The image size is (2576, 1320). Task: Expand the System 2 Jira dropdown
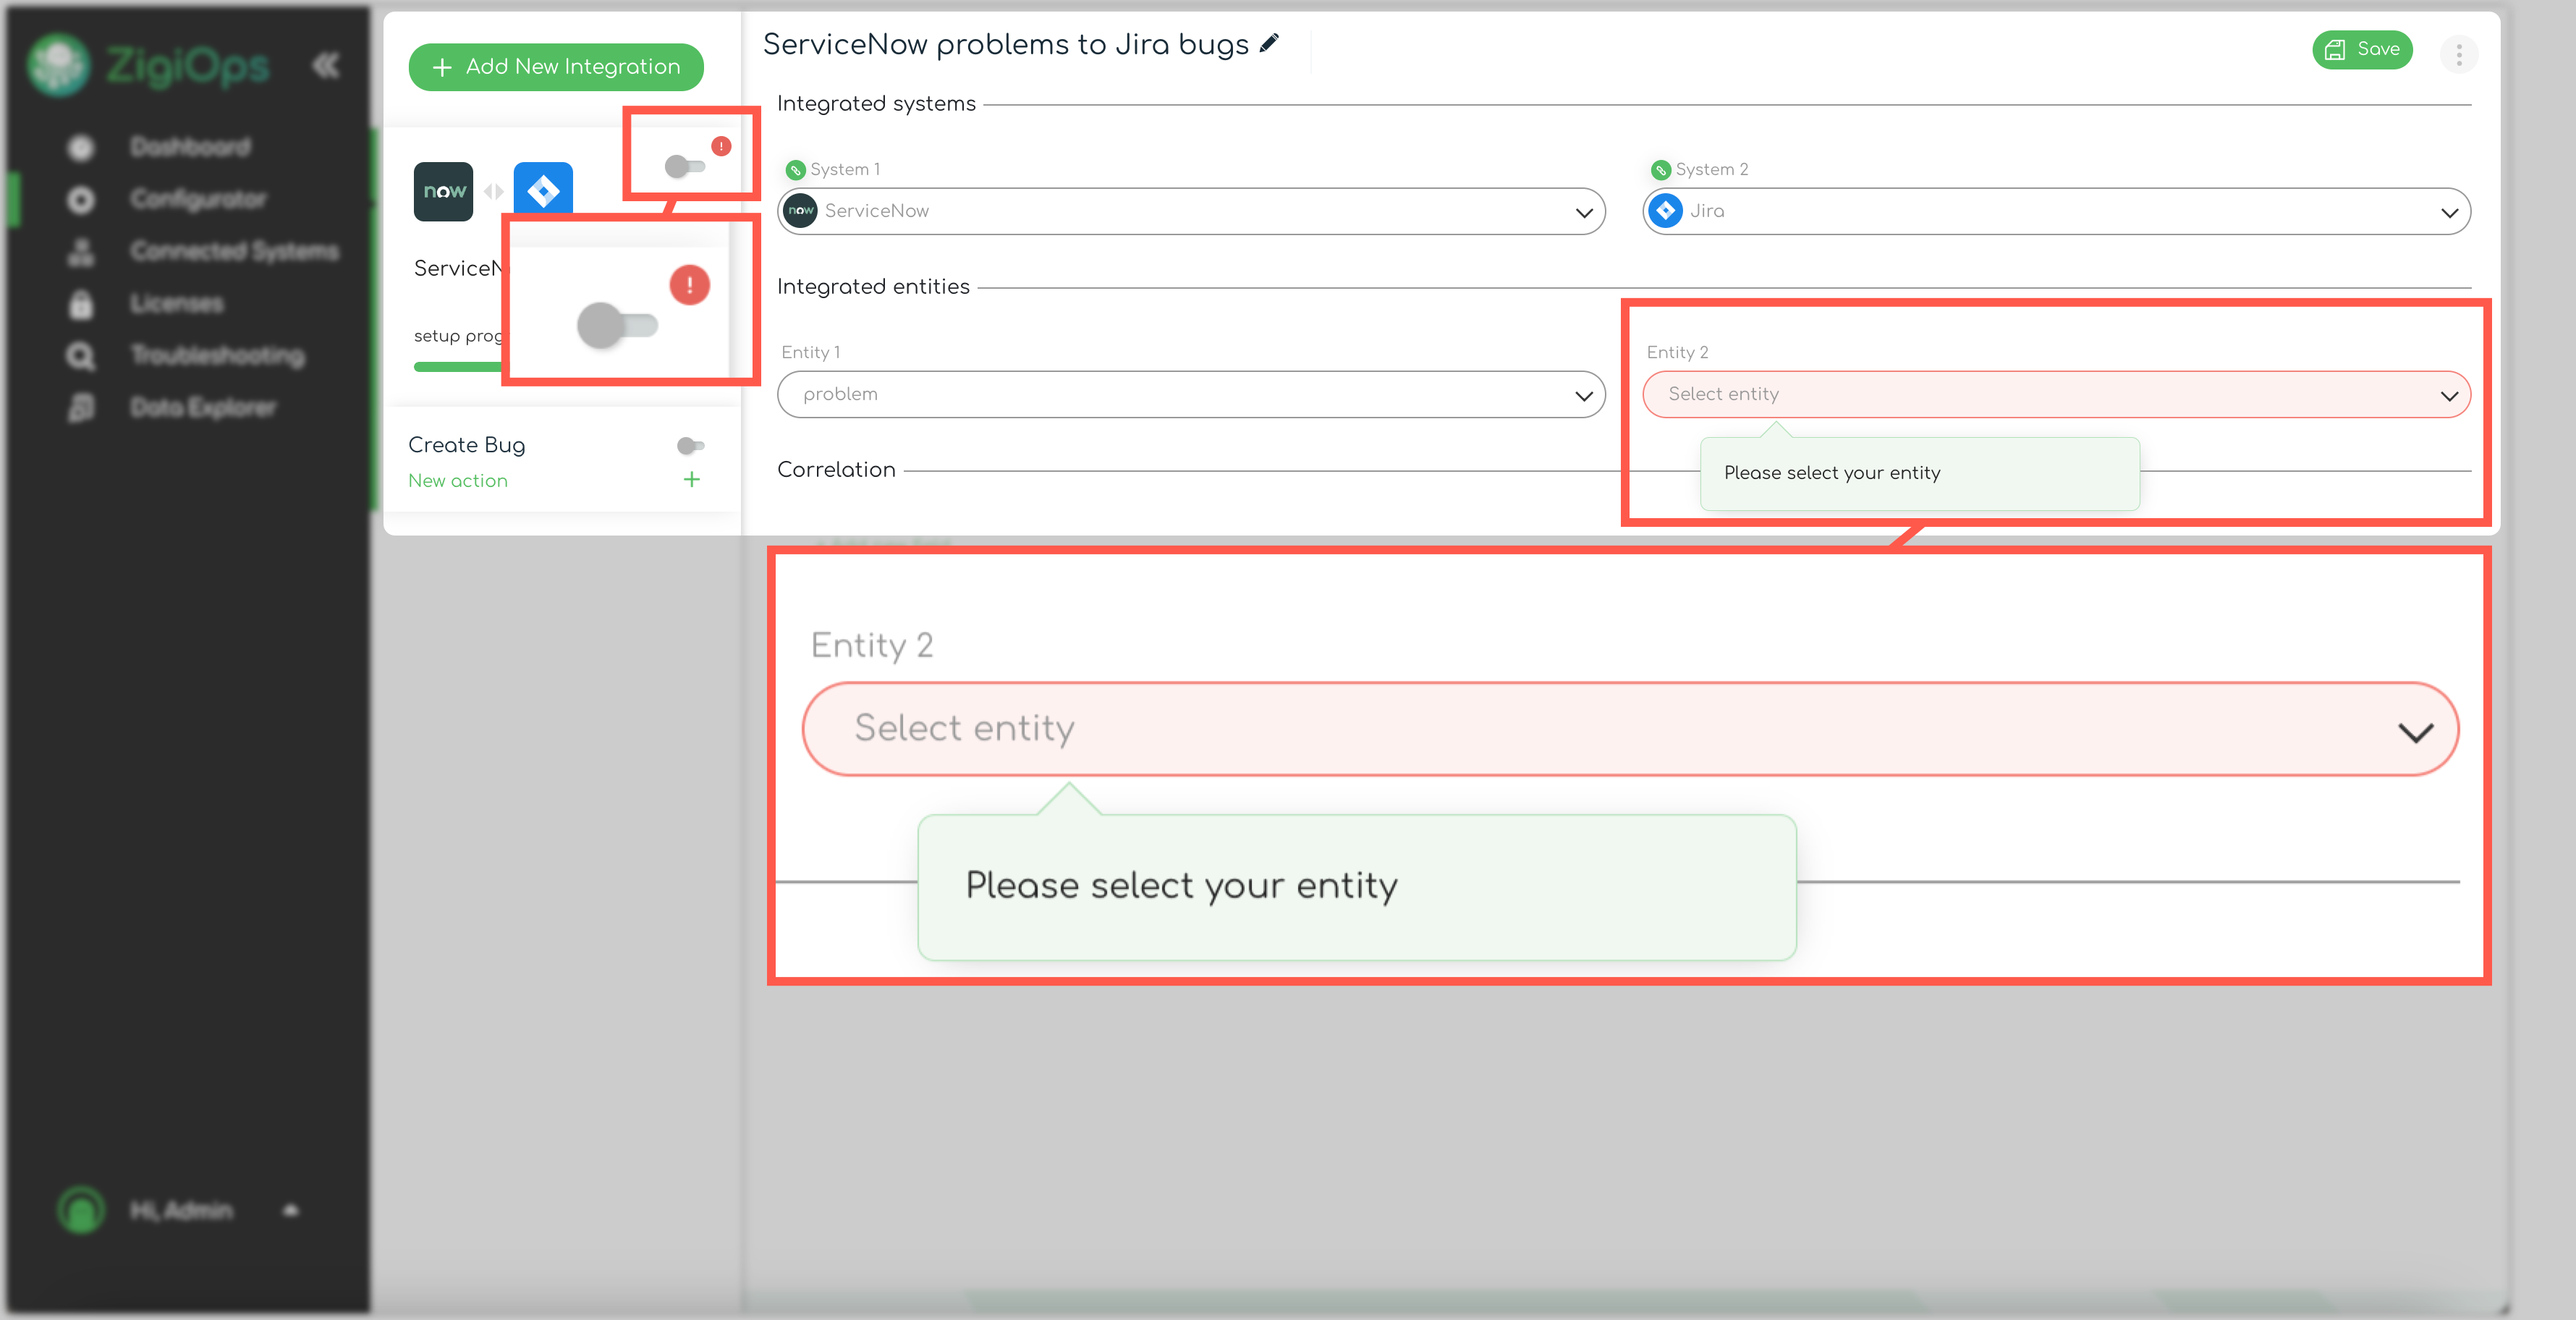click(x=2056, y=211)
